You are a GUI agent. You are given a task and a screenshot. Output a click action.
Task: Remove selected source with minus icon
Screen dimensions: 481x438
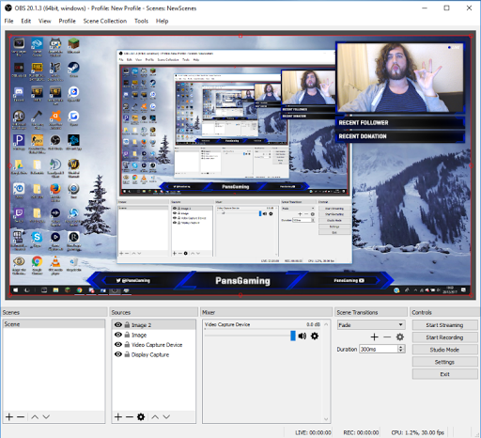click(130, 416)
